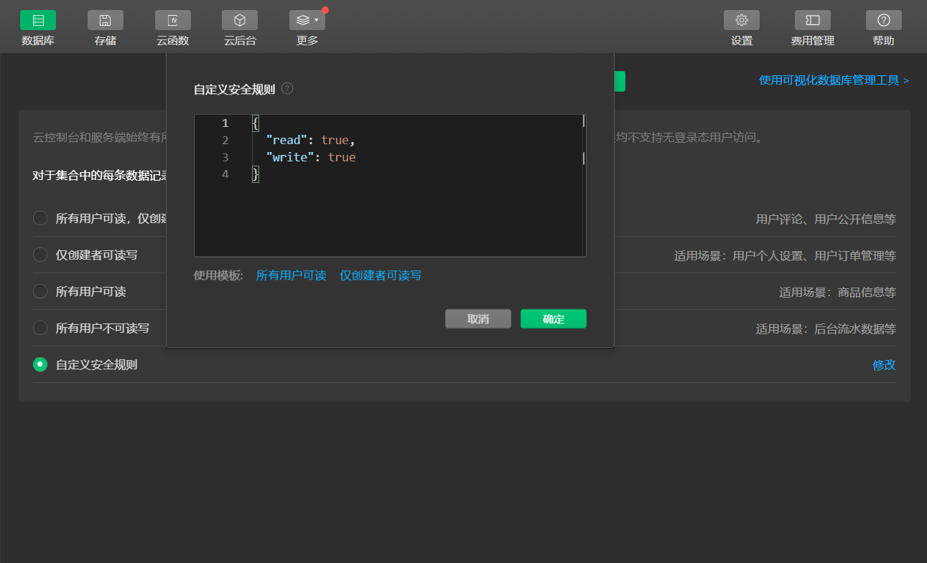
Task: Click help question mark beside 自定义安全规则 title
Action: click(287, 89)
